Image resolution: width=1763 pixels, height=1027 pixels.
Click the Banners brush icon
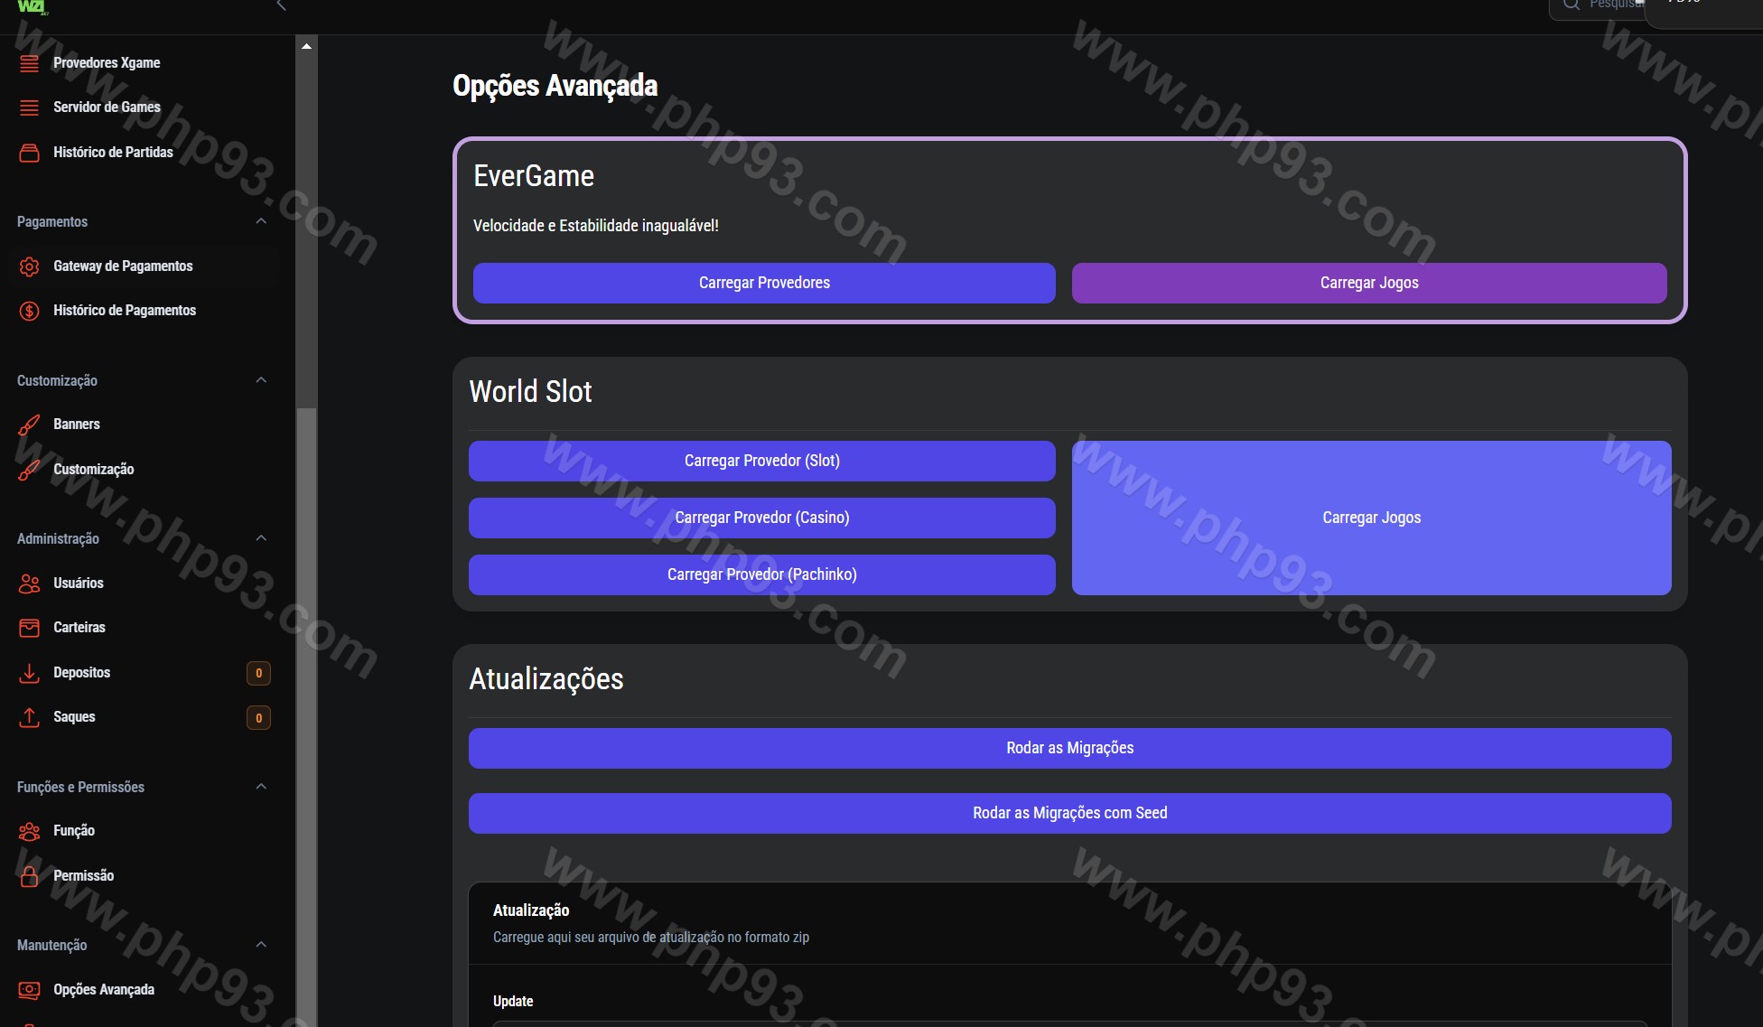29,425
